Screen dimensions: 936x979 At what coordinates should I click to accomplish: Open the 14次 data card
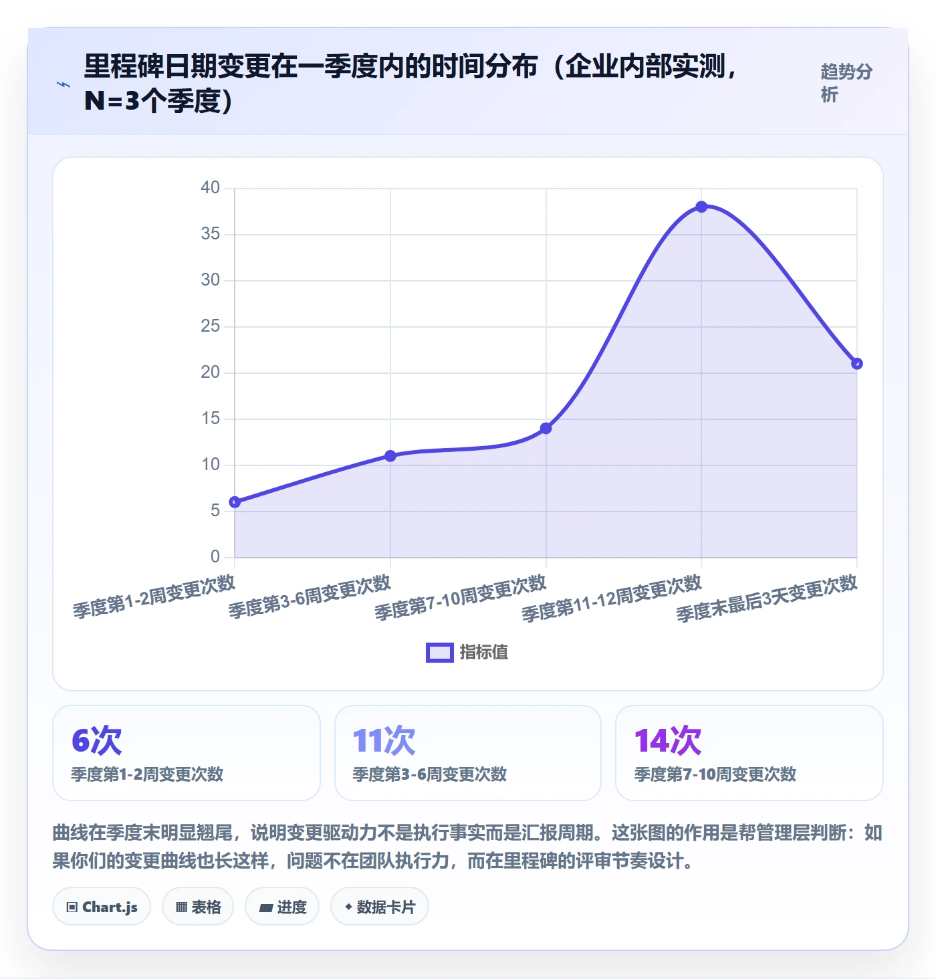(x=749, y=753)
